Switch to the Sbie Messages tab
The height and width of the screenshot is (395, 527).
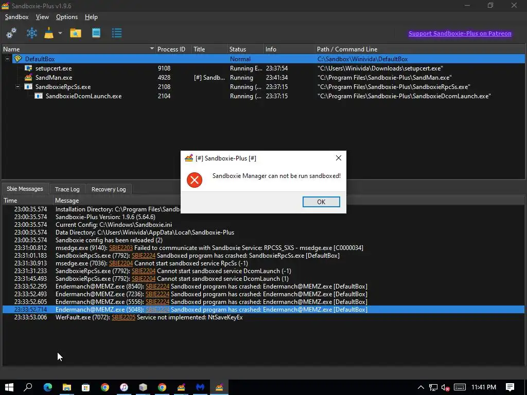25,189
